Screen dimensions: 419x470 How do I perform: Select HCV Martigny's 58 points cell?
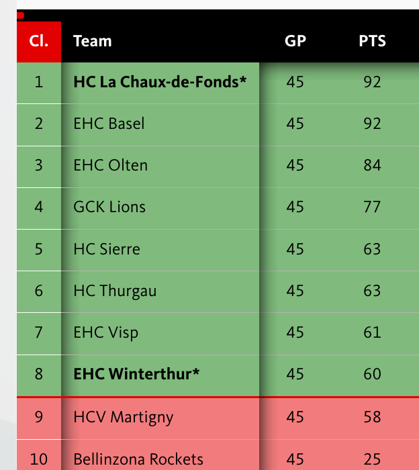pyautogui.click(x=372, y=417)
